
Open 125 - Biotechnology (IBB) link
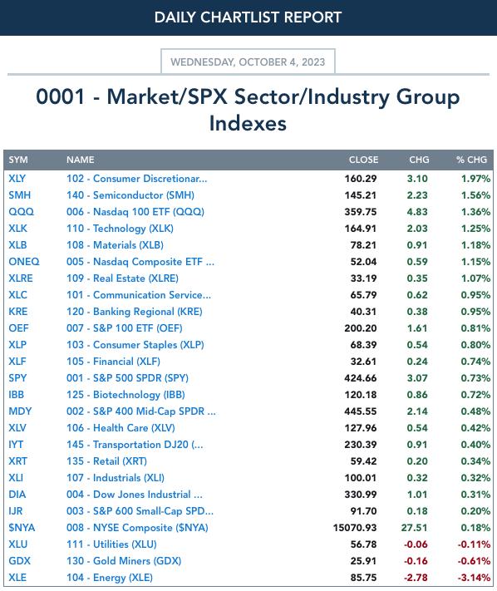point(125,395)
